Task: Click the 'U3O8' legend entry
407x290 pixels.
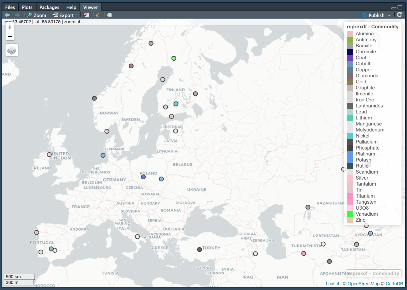Action: click(x=362, y=208)
